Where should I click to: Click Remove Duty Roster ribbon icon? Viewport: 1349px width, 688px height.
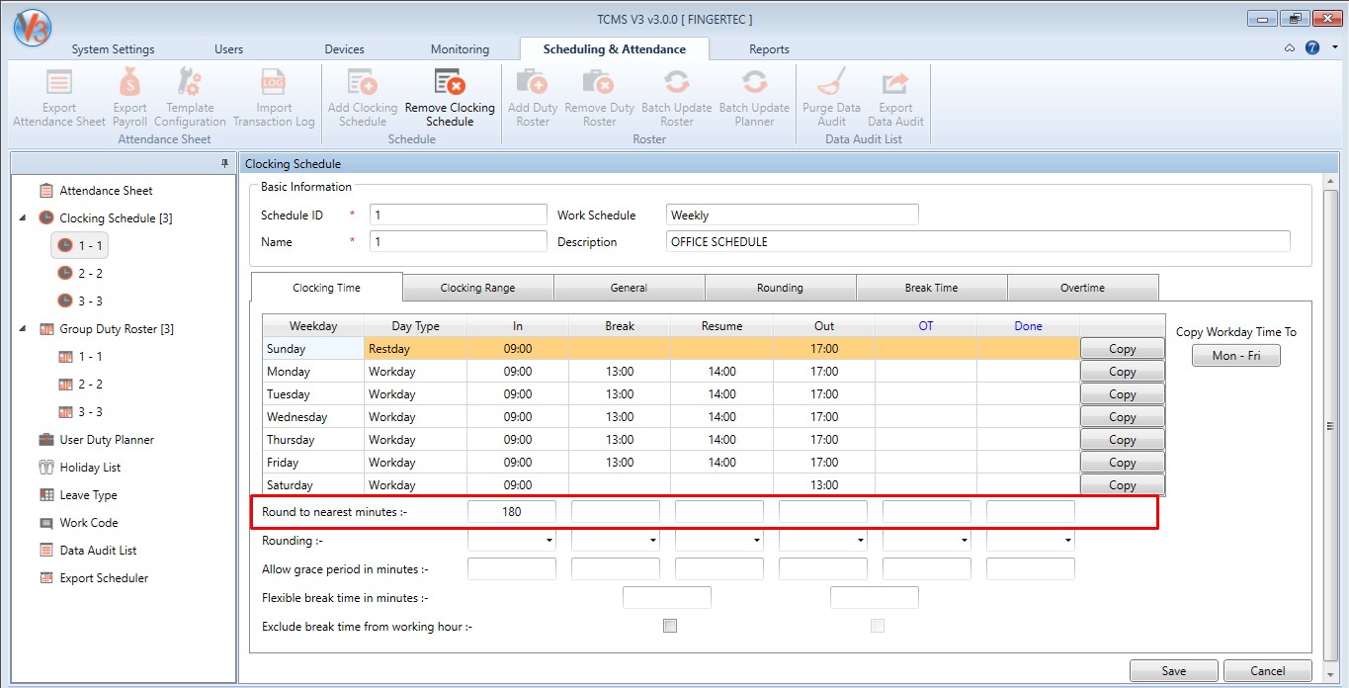point(599,97)
